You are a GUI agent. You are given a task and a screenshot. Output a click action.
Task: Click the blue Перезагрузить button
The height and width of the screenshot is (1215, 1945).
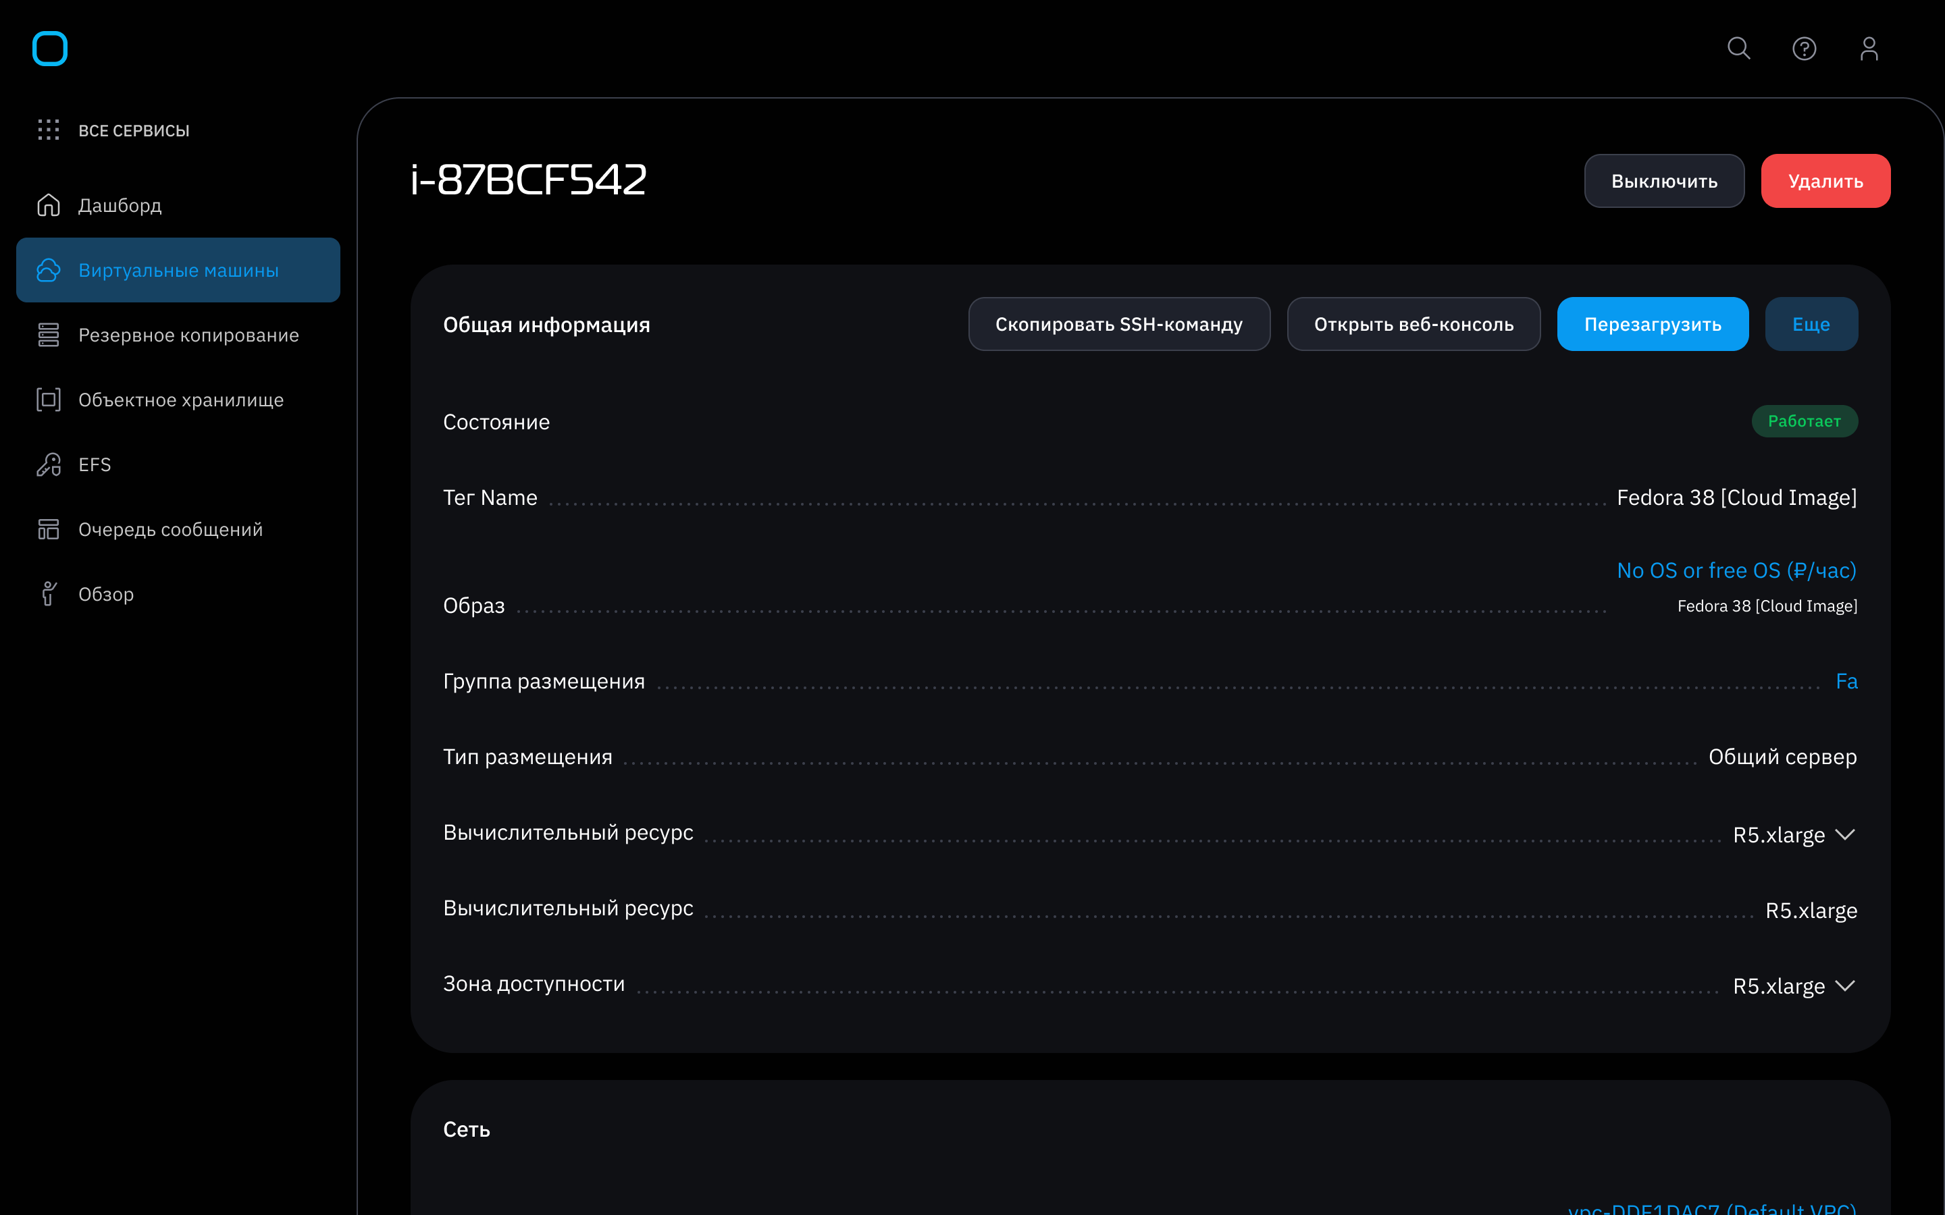coord(1653,324)
